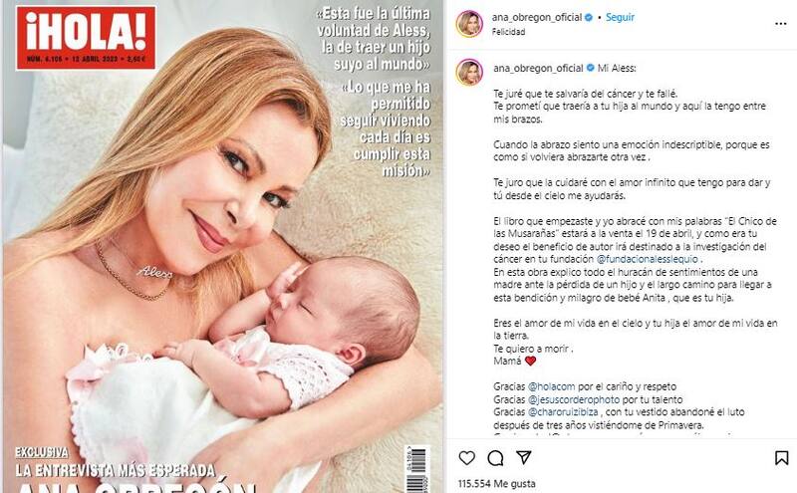Click ana_obregon_oficial username in caption
The width and height of the screenshot is (797, 493).
[538, 68]
